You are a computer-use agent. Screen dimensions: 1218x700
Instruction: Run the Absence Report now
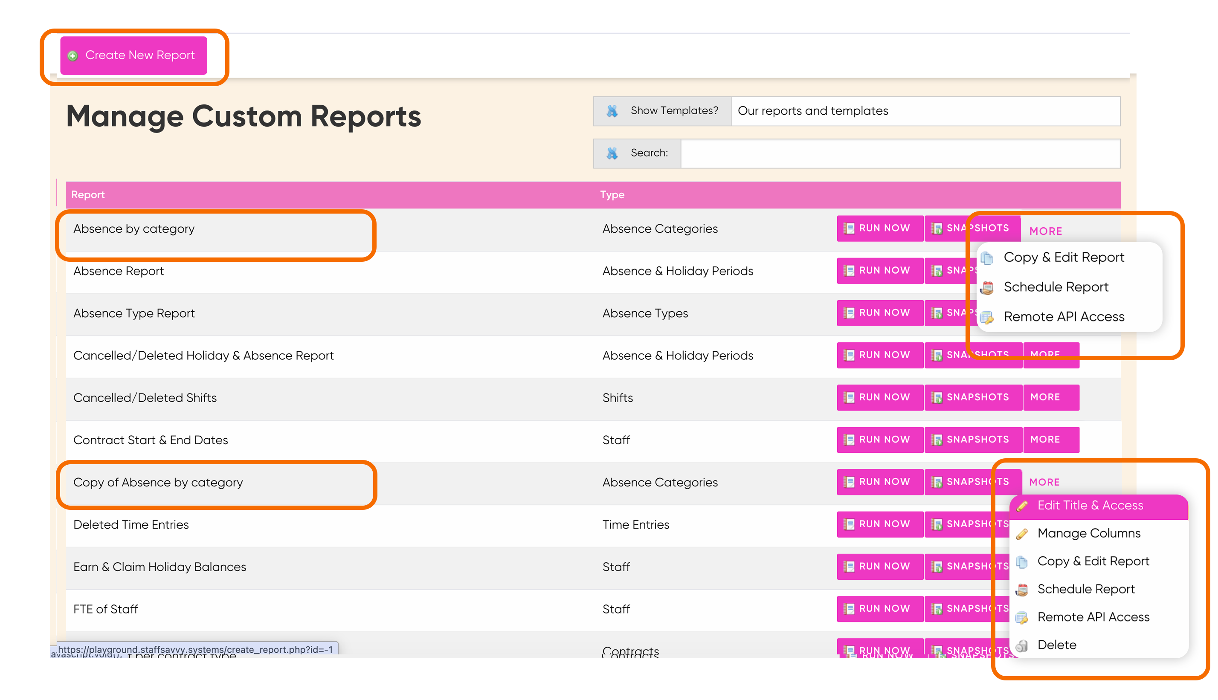pyautogui.click(x=879, y=271)
